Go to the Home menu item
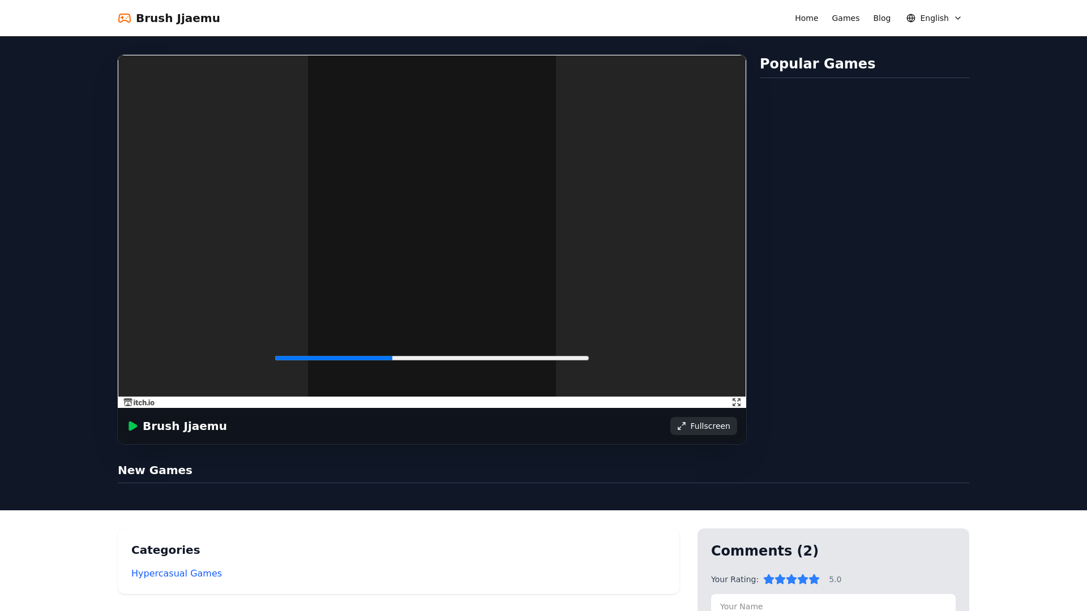1087x611 pixels. point(806,18)
